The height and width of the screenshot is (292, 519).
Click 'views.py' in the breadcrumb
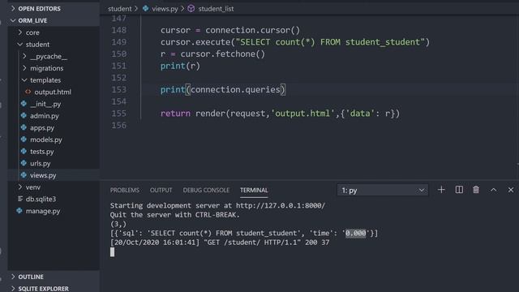[x=165, y=9]
